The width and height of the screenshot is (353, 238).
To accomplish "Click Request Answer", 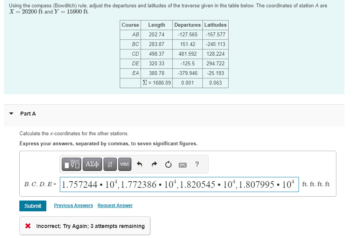I will coord(115,205).
